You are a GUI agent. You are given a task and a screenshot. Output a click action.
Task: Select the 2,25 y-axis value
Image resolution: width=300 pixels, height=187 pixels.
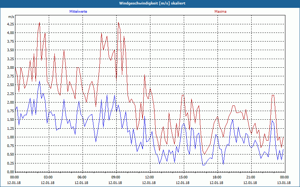pos(10,94)
